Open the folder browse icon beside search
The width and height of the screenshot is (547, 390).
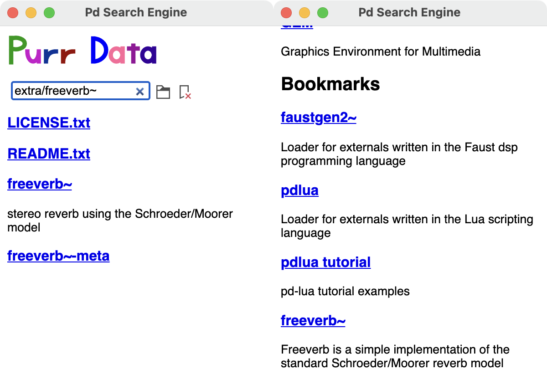coord(163,92)
